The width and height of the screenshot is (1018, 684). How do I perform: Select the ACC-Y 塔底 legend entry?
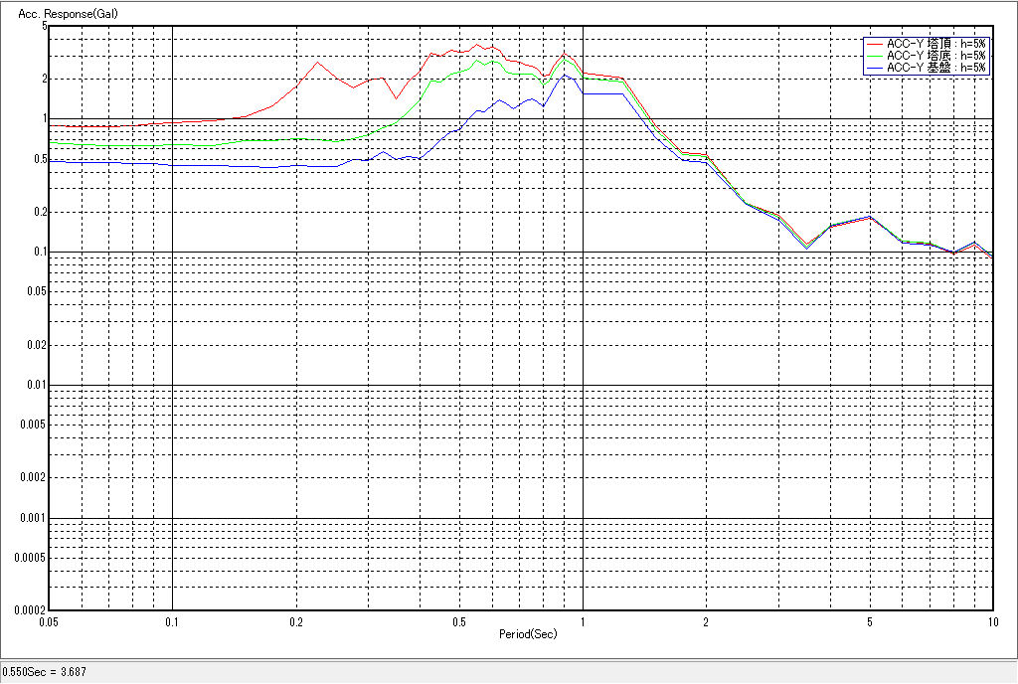(x=935, y=56)
